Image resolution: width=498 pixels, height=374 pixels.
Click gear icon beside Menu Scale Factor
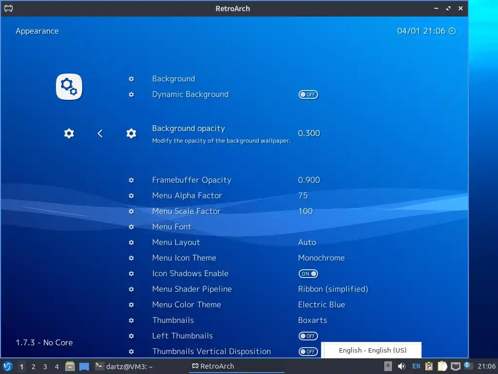(131, 211)
